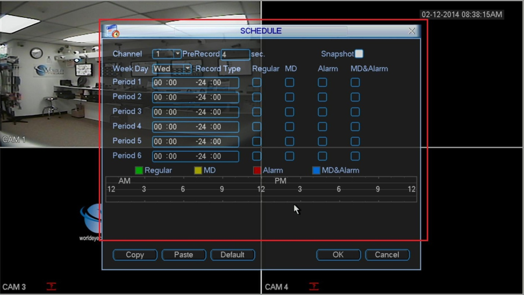Click the SCHEDULE title text
Image resolution: width=524 pixels, height=295 pixels.
coord(261,31)
